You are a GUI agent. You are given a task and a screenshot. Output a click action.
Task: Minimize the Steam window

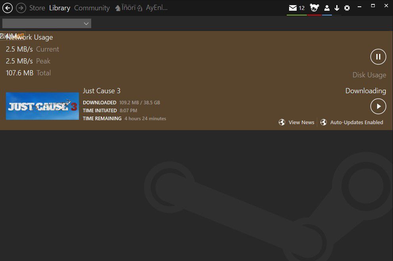[359, 6]
